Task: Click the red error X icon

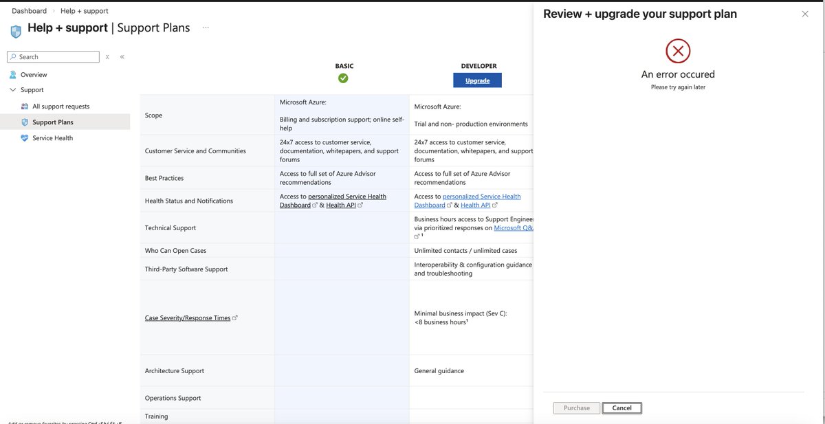Action: (x=678, y=51)
